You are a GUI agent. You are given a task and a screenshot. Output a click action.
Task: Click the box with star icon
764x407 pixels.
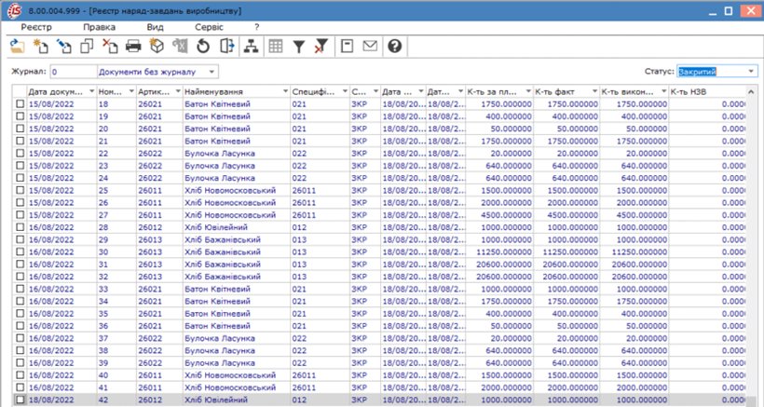click(x=157, y=47)
